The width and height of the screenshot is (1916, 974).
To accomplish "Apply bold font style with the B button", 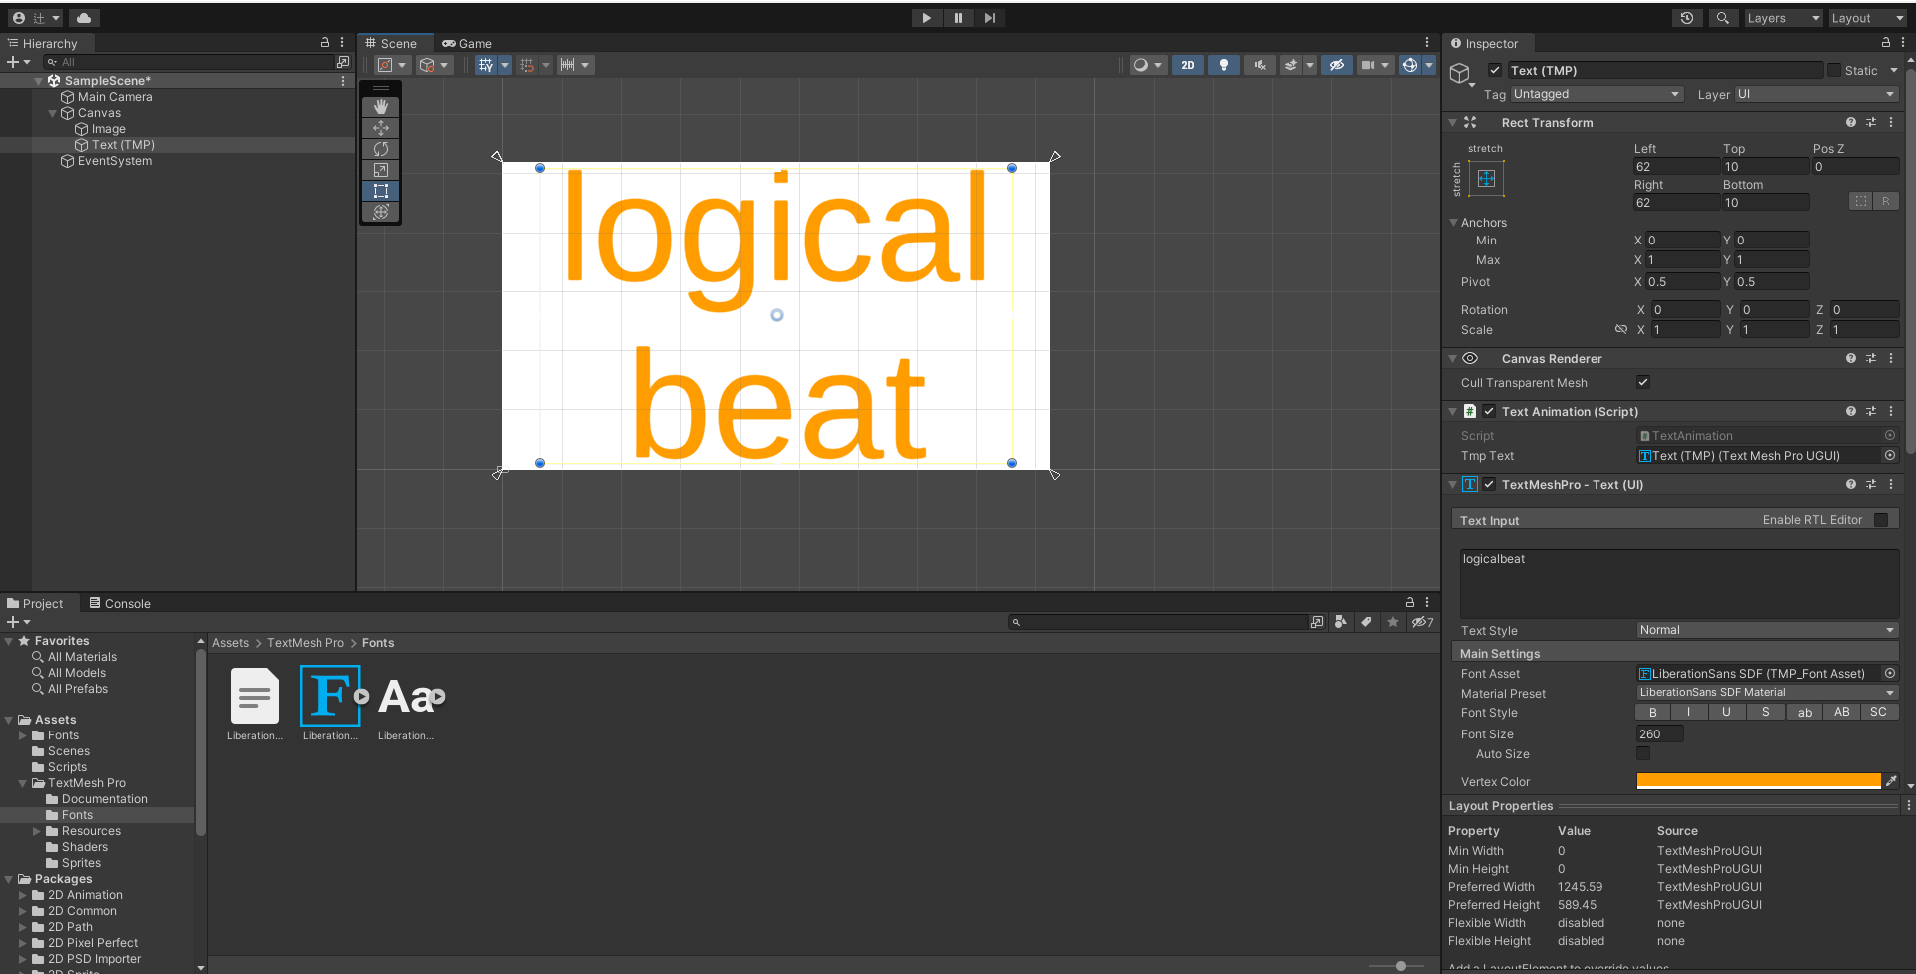I will [1651, 711].
